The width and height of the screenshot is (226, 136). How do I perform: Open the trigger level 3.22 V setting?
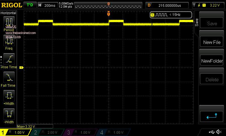click(x=208, y=5)
